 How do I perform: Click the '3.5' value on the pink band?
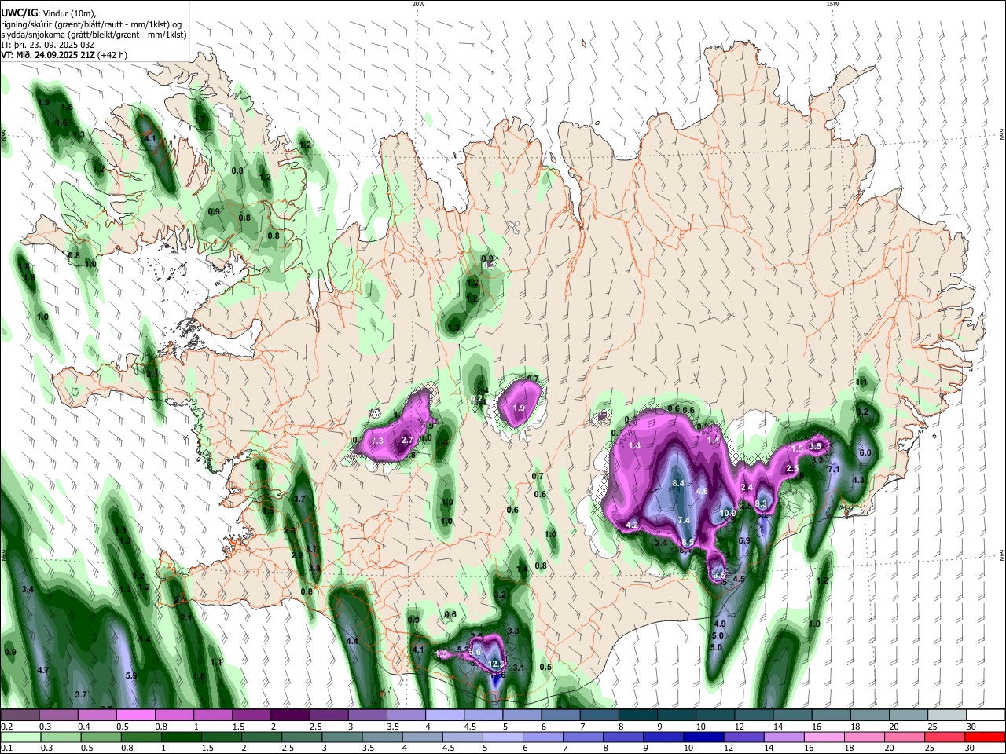tap(815, 446)
